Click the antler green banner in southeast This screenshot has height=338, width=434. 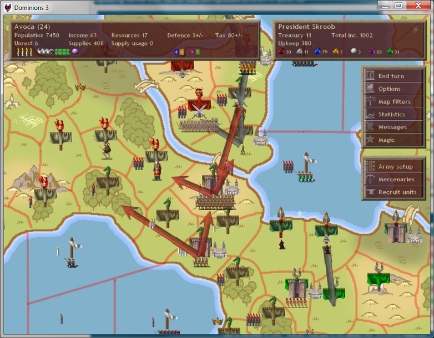pyautogui.click(x=379, y=278)
